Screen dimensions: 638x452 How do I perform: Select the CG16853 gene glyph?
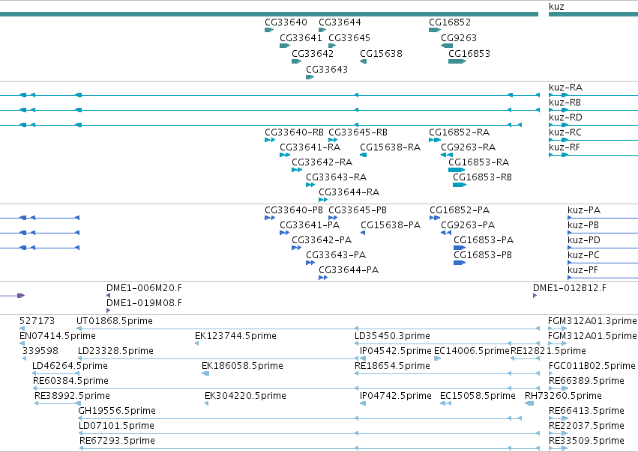click(x=457, y=61)
